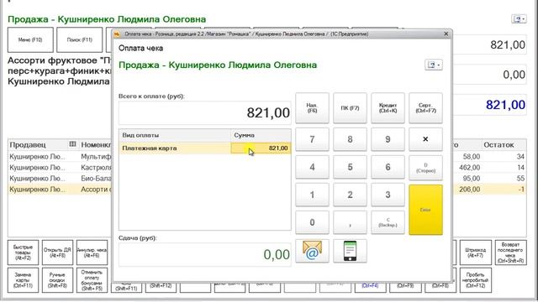Viewport: 538px width, 302px height.
Task: Click the 1C icon in the dialog title bar
Action: click(x=117, y=34)
